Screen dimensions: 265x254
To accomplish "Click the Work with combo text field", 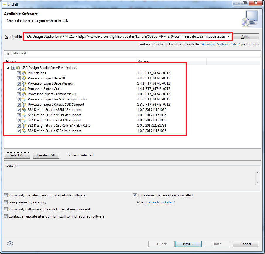I will (x=125, y=36).
